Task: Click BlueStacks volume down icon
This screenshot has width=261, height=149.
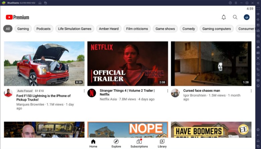Action: point(258,19)
